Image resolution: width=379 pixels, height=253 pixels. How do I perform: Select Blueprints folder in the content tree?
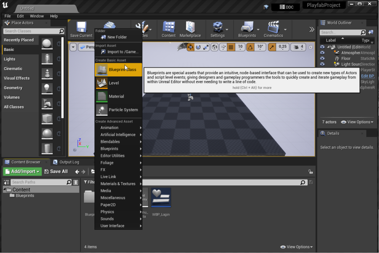click(x=25, y=196)
